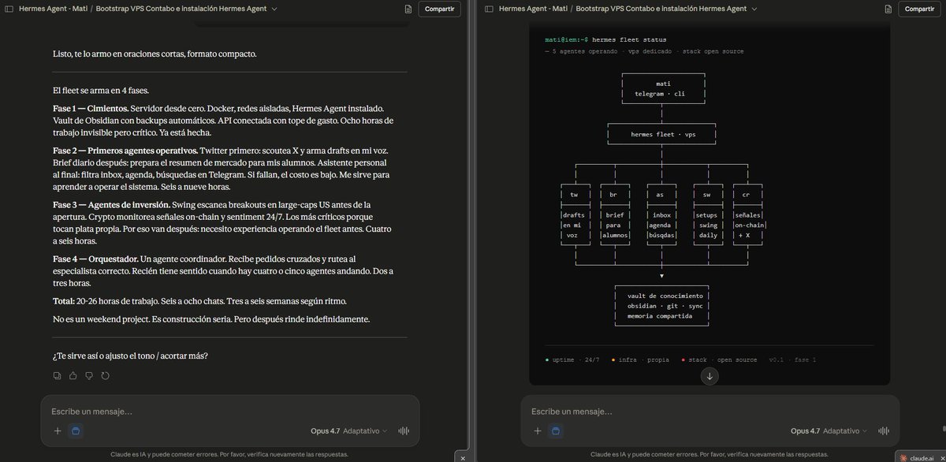Click 'Fase 2 — Primeros agentes operativos.' text
This screenshot has height=462, width=946.
tap(125, 151)
